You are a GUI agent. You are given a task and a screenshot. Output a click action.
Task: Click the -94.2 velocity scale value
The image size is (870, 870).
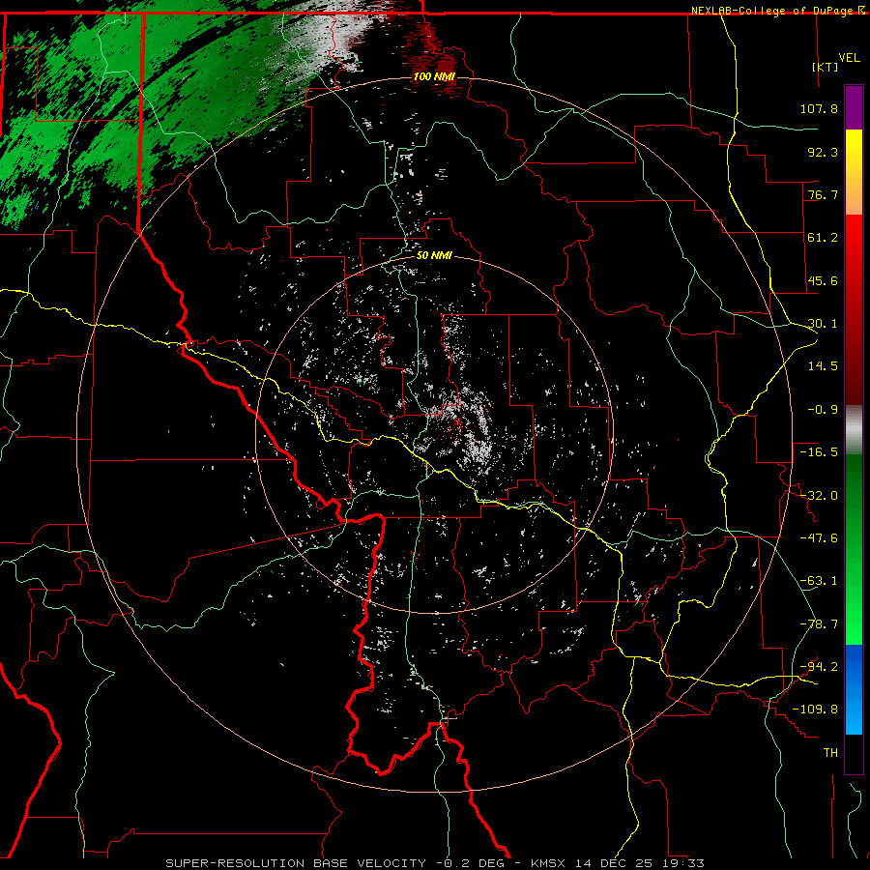[819, 667]
